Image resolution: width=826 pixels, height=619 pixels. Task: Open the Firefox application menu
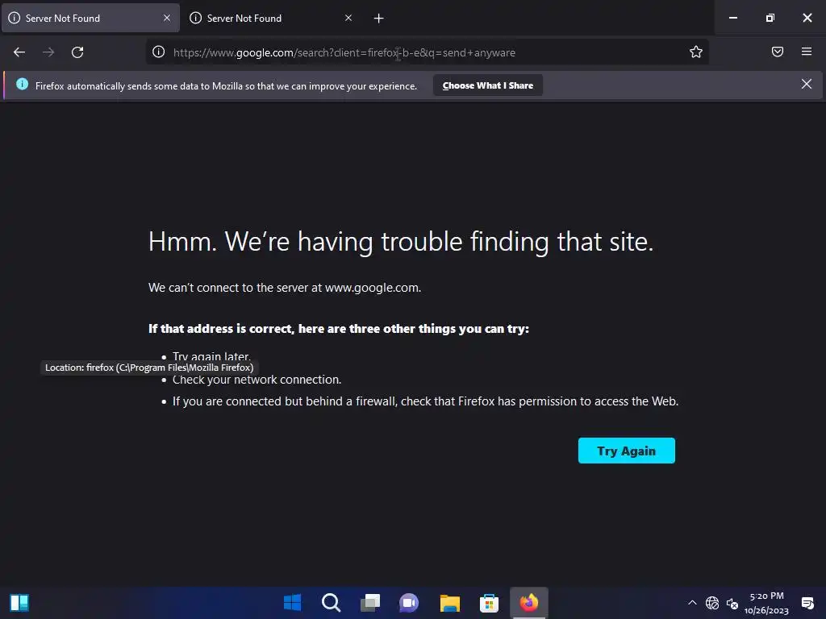click(x=807, y=52)
